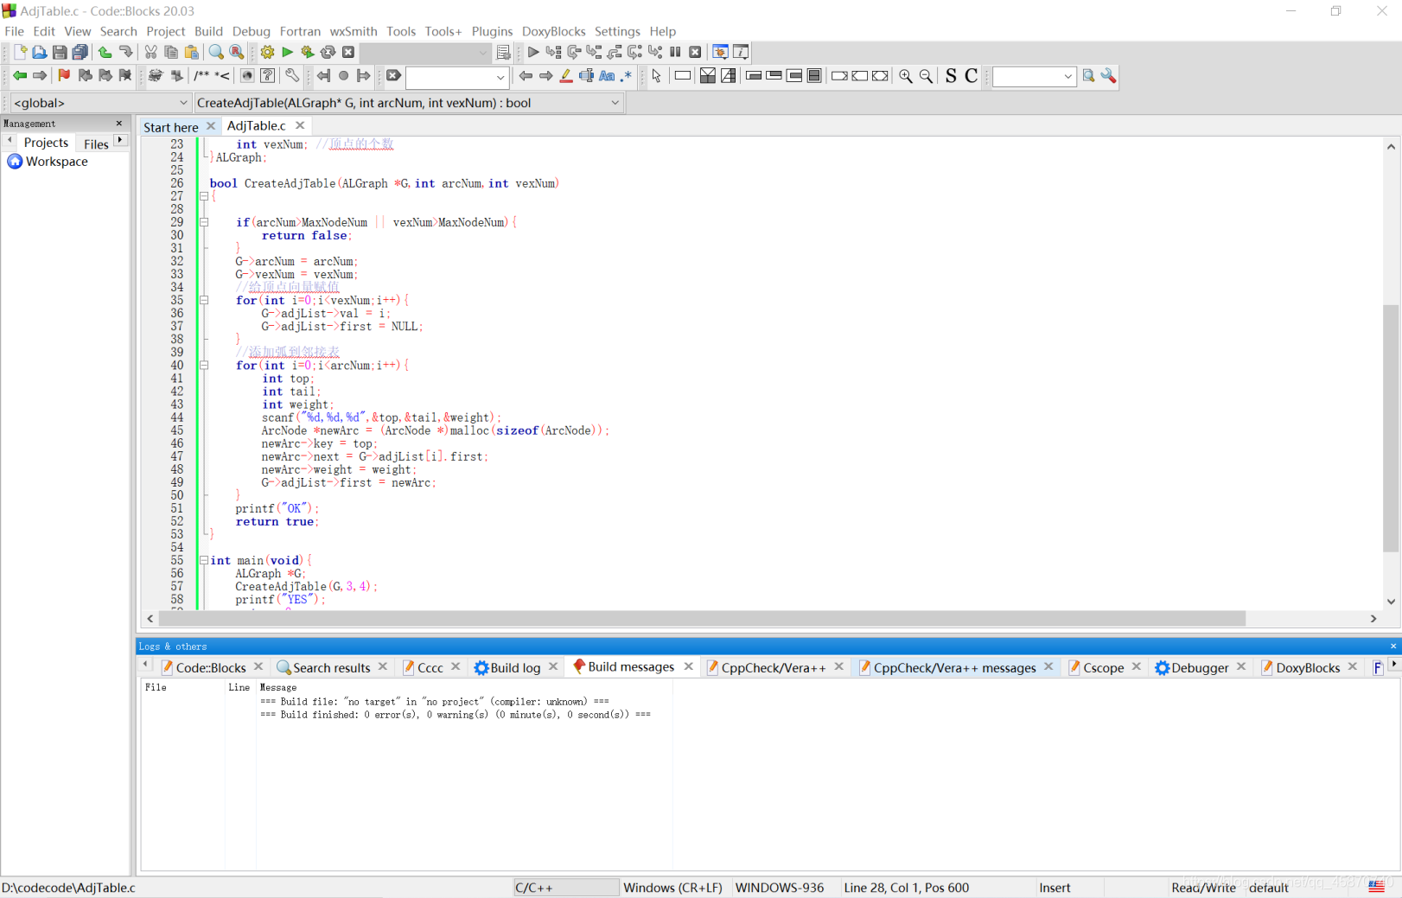Screen dimensions: 1402x898
Task: Click the horizontal editor scrollbar
Action: [702, 618]
